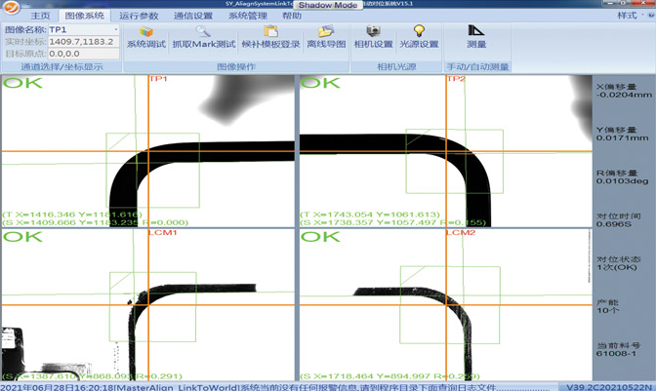Select the 图像系统 tab

coord(84,17)
